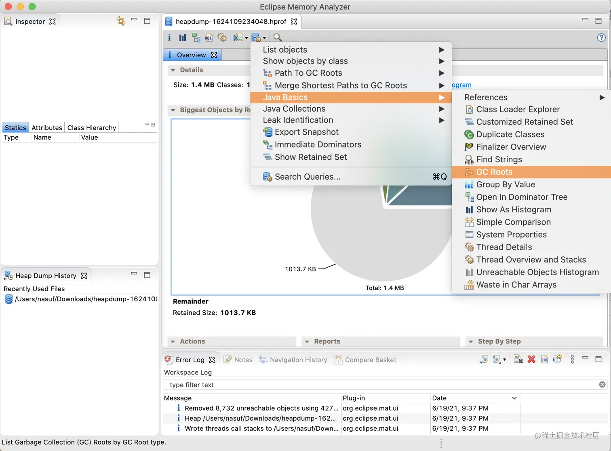This screenshot has height=451, width=611.
Task: Click the Restore Log icon with arrow
Action: click(x=558, y=359)
